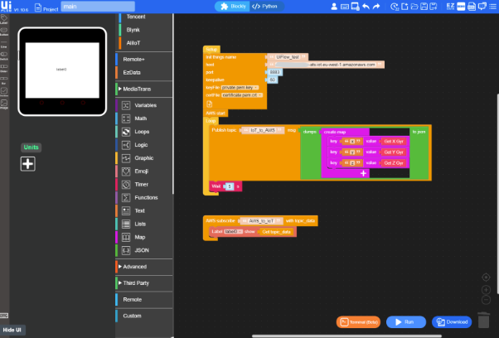Pick the Checkbox widget from UI sidebar
Image resolution: width=499 pixels, height=338 pixels.
tap(4, 92)
